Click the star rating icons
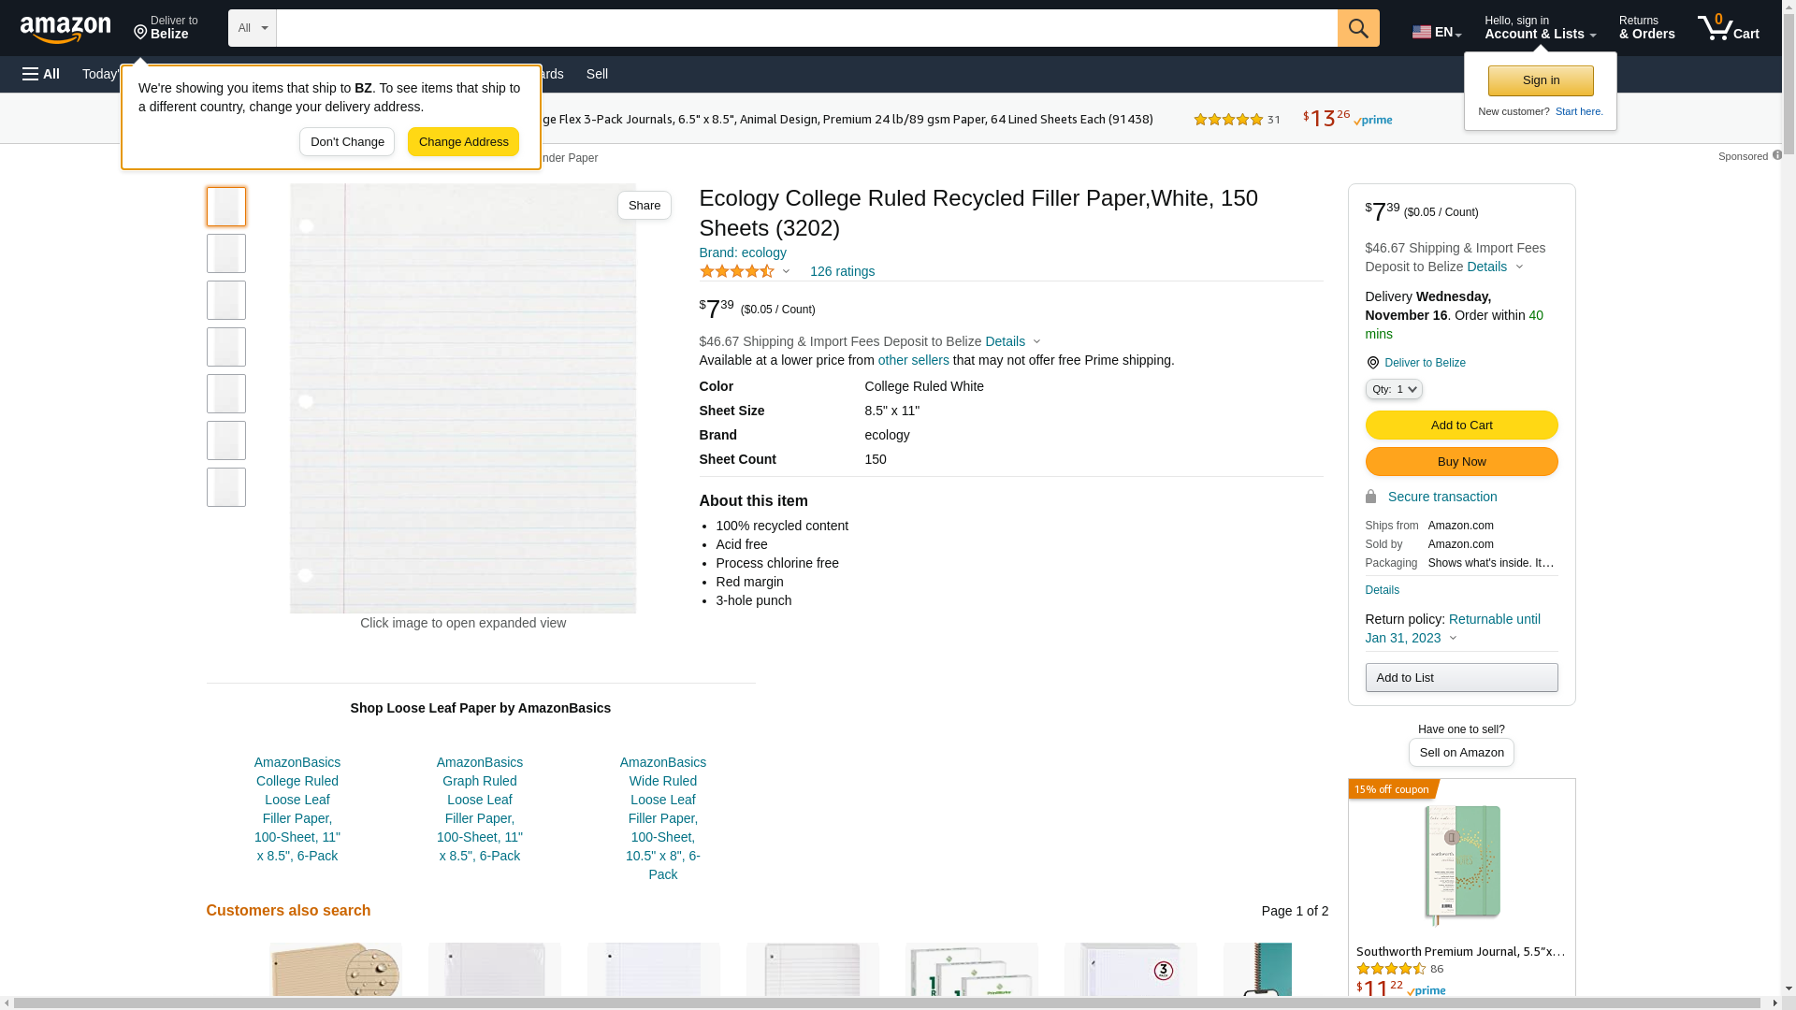The image size is (1796, 1010). (x=737, y=271)
